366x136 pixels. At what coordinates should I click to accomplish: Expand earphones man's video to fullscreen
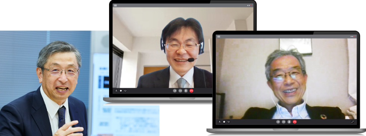(353, 122)
